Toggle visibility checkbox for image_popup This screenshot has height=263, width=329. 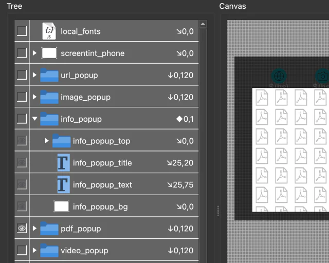(22, 97)
